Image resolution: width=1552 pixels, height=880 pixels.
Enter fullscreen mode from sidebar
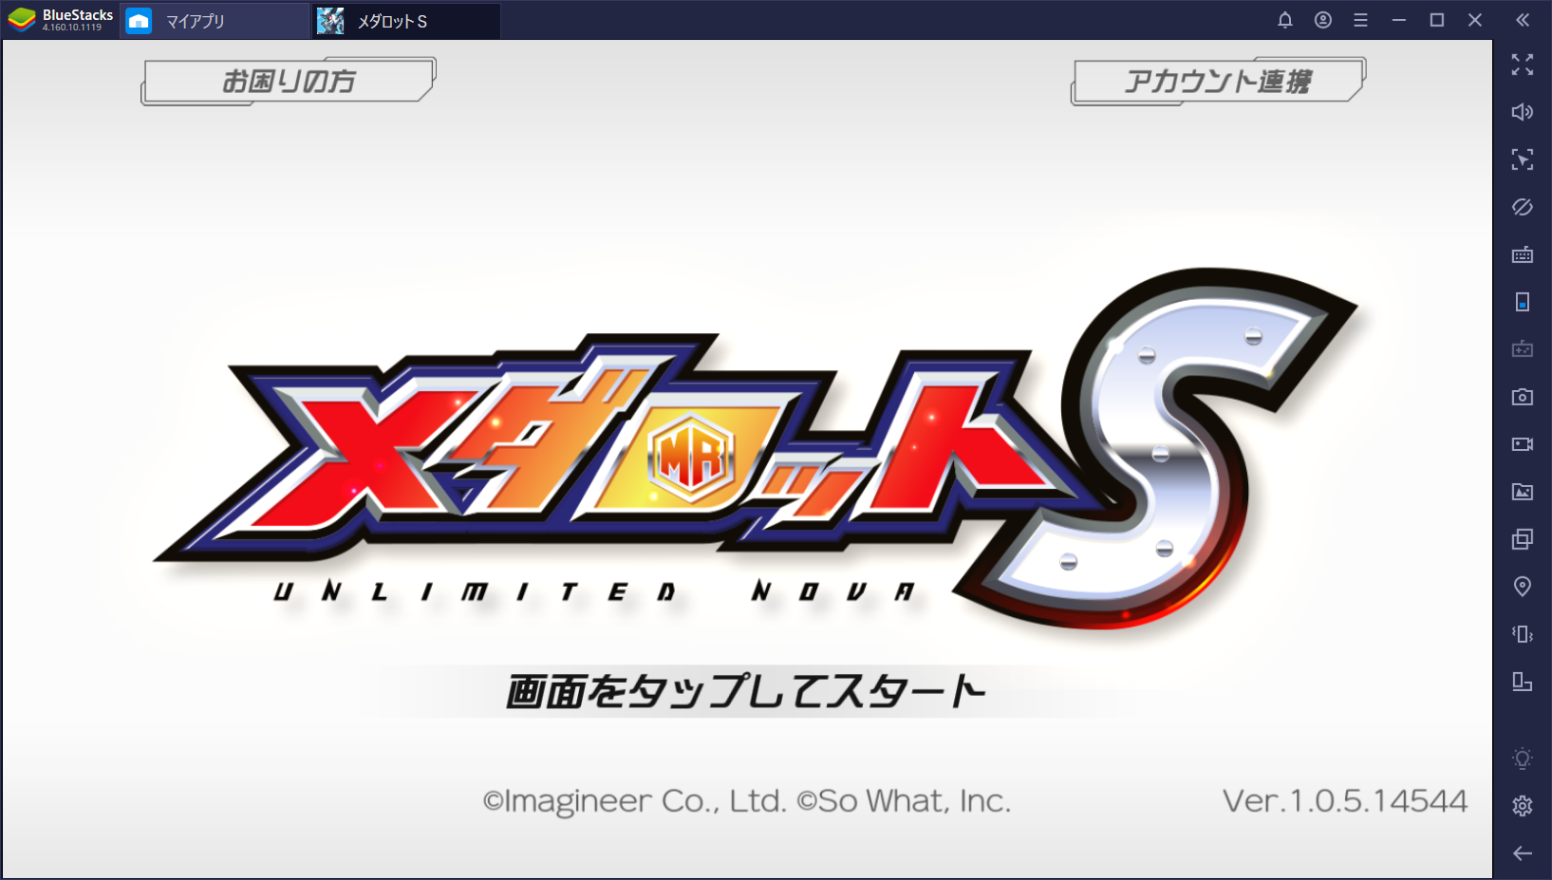tap(1523, 65)
